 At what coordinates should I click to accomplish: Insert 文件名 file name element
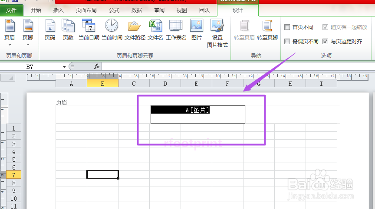pyautogui.click(x=155, y=30)
